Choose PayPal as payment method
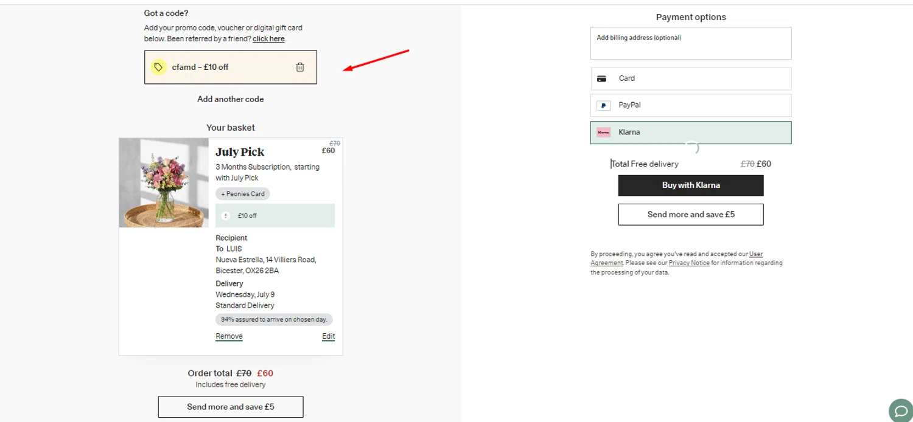 pos(690,105)
